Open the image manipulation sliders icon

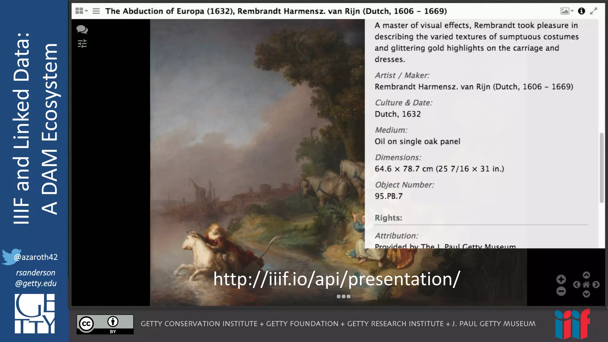click(82, 44)
